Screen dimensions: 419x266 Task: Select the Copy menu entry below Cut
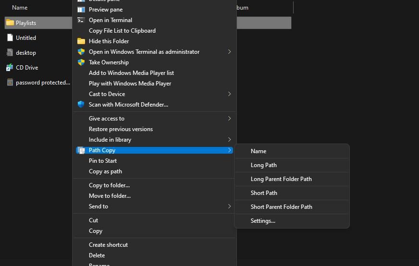[x=154, y=231]
